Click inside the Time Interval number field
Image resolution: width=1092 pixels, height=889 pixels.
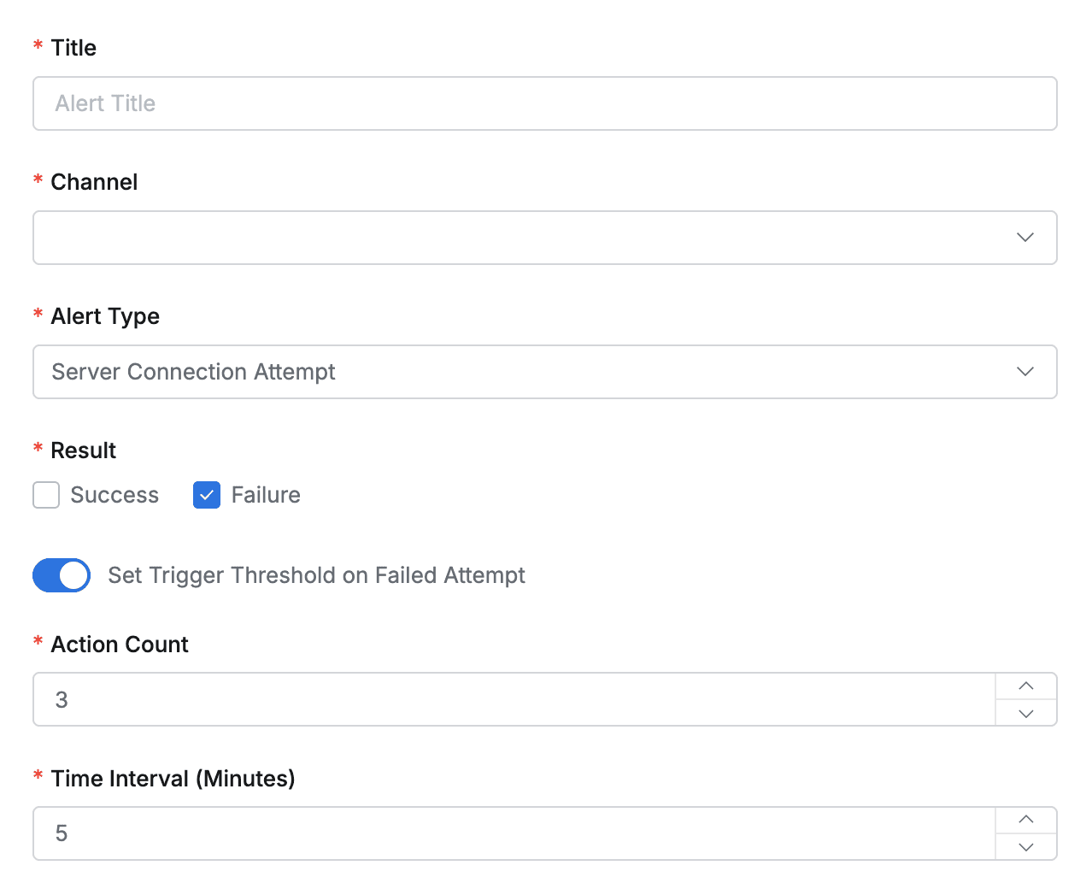pyautogui.click(x=513, y=833)
